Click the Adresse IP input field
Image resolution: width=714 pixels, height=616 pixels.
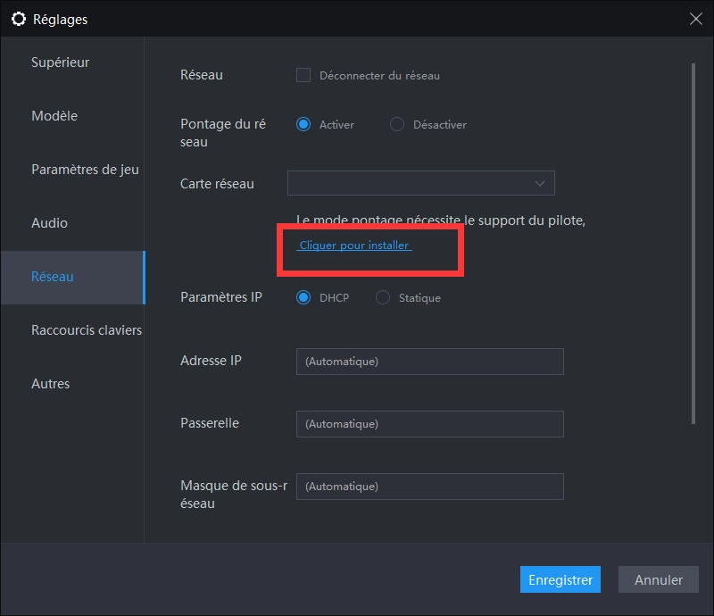pyautogui.click(x=429, y=362)
